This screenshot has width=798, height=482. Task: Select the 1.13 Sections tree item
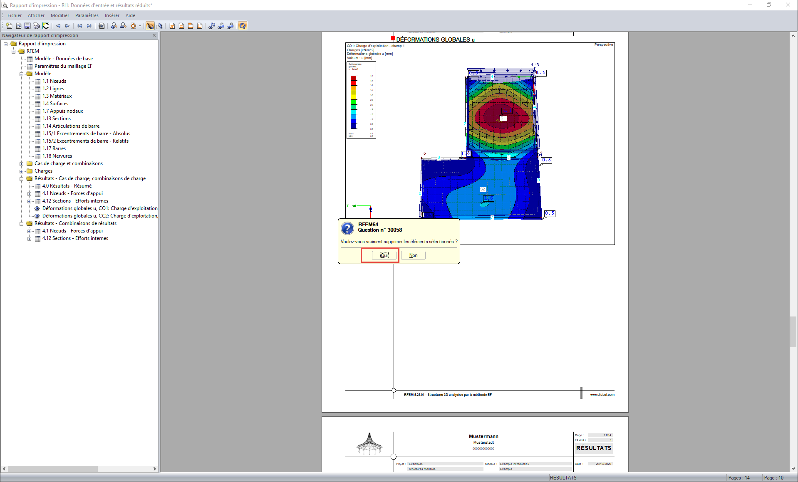click(x=57, y=119)
